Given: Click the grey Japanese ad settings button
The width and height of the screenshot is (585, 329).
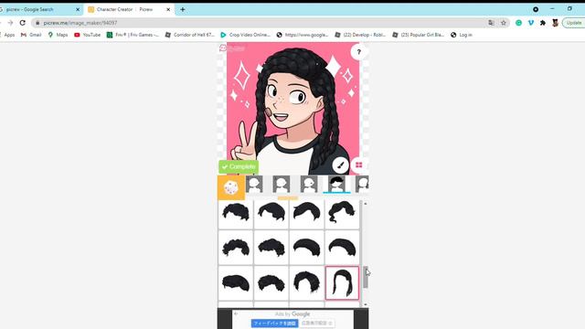Looking at the screenshot, I should 317,323.
